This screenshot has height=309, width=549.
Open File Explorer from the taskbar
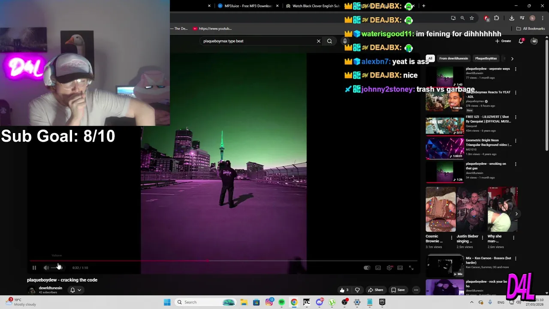click(x=244, y=302)
